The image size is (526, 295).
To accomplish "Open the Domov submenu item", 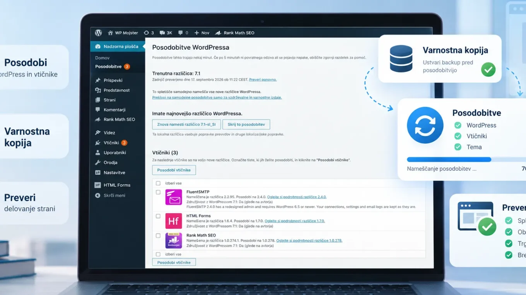I will point(102,58).
